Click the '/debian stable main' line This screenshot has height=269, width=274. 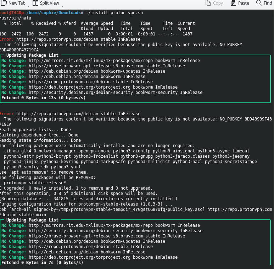point(23,215)
